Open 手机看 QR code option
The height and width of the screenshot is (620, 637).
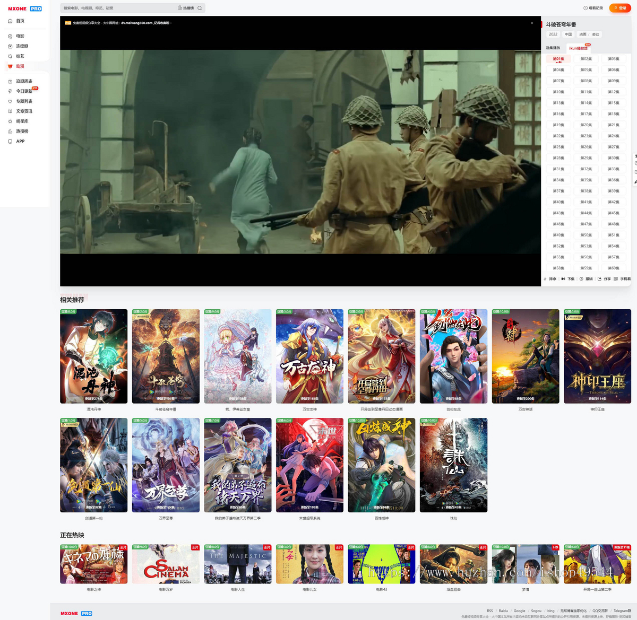click(x=623, y=279)
